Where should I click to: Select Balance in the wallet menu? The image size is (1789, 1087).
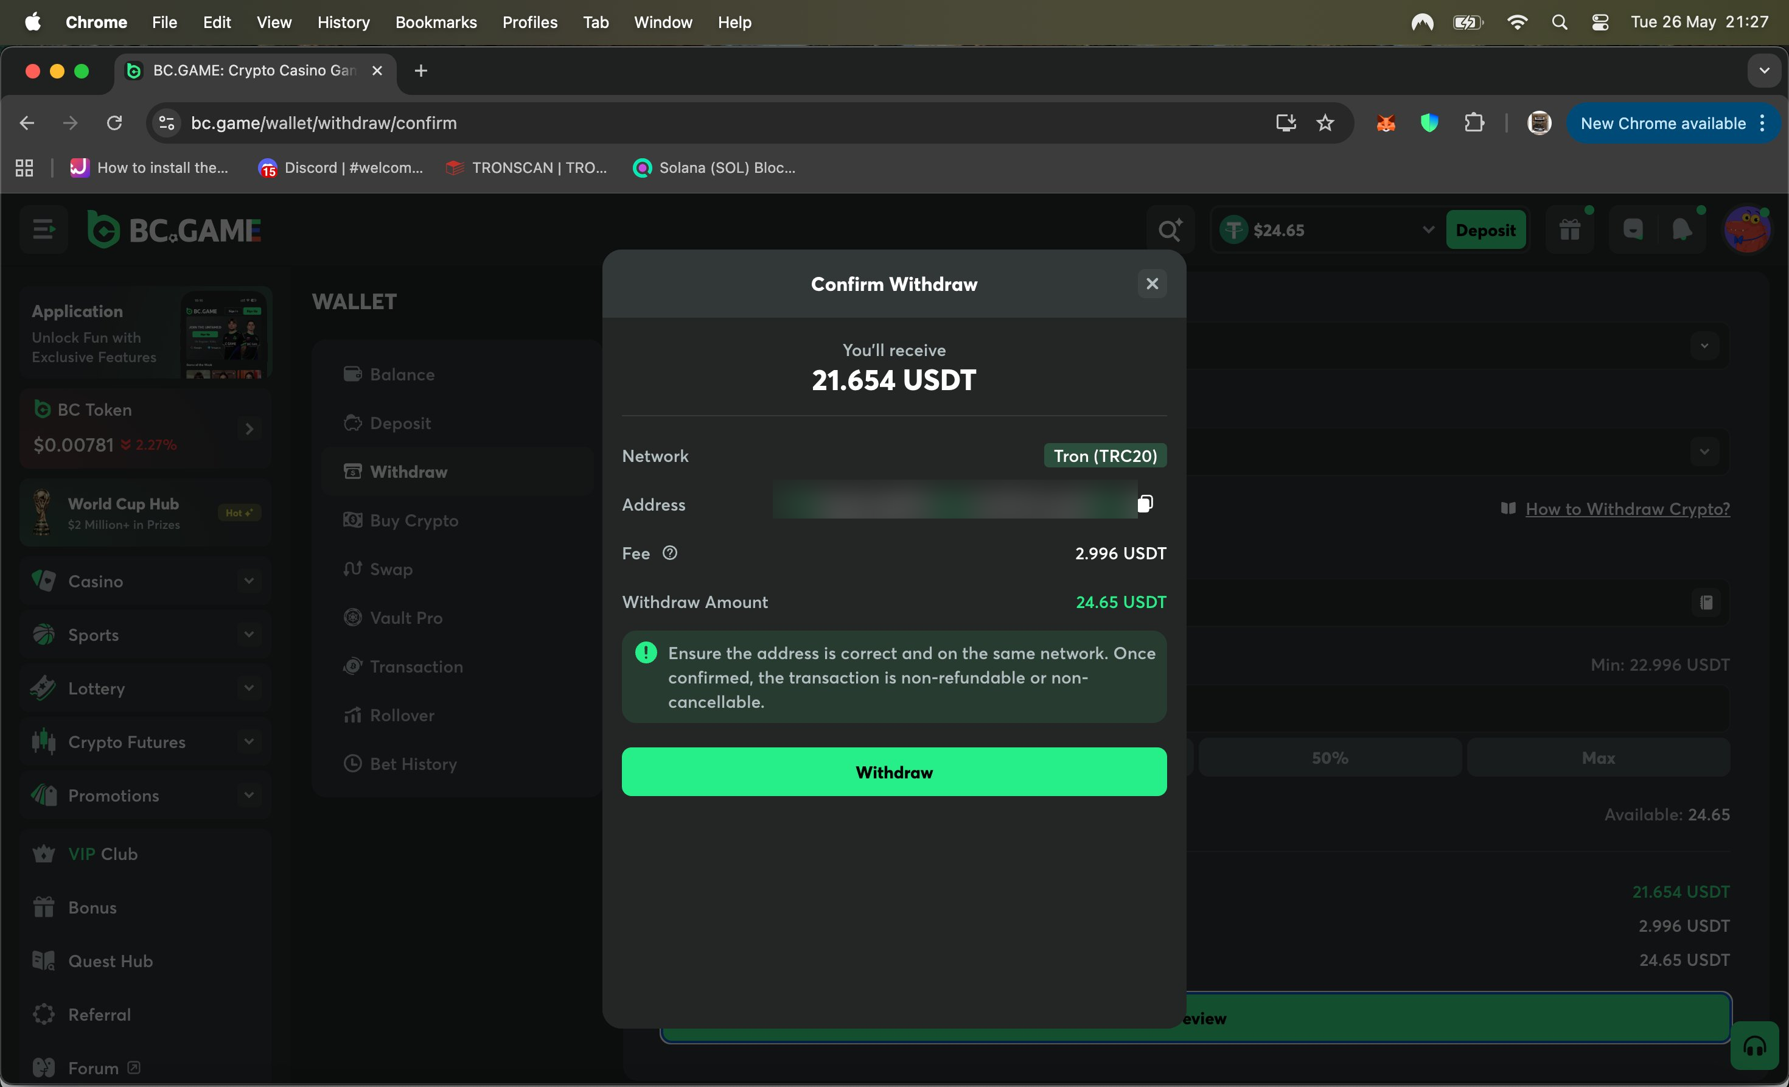click(458, 375)
